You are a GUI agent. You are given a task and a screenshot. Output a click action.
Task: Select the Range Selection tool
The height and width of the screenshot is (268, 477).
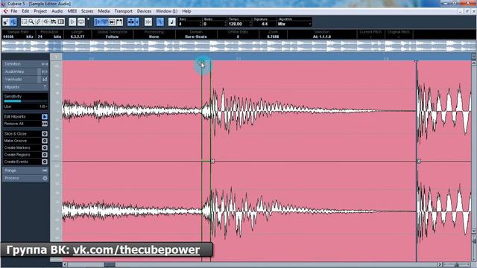click(x=24, y=22)
